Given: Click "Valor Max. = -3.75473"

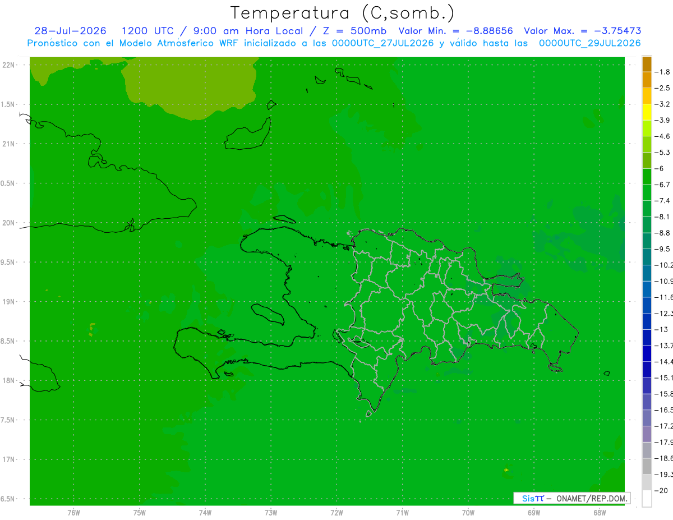Looking at the screenshot, I should (582, 31).
